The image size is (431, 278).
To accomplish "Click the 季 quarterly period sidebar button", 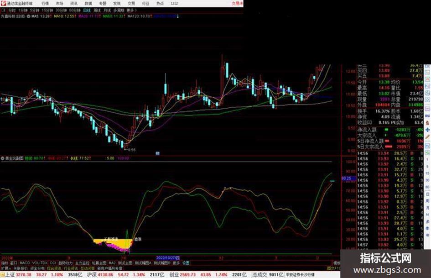I will click(x=427, y=228).
